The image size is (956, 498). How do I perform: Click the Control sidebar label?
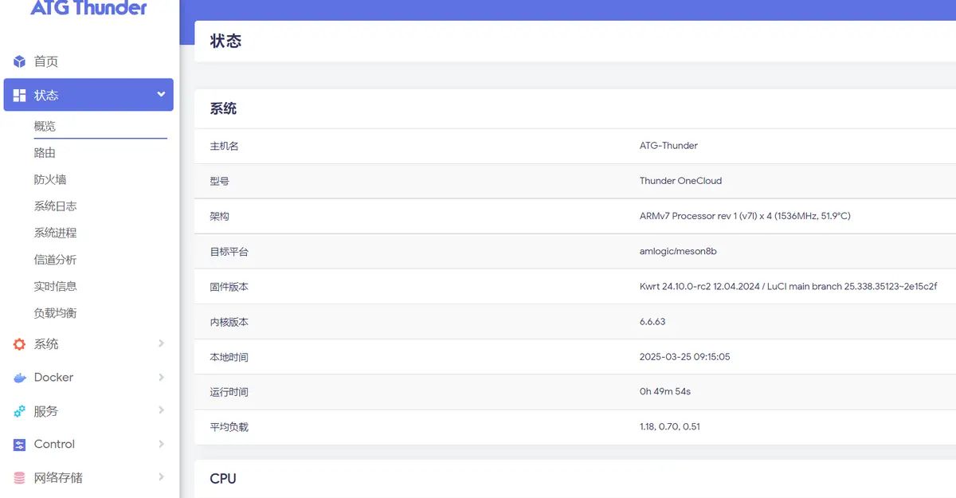click(54, 444)
